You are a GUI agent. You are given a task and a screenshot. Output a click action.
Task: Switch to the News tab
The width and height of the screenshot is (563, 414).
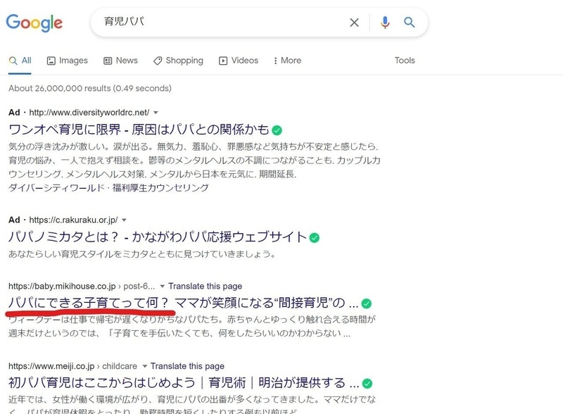(x=120, y=61)
